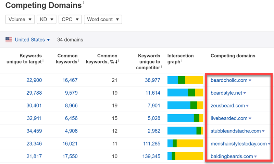Click the United States flag icon
The image size is (274, 164).
point(9,40)
